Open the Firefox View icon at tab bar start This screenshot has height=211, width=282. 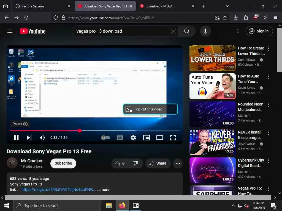tap(6, 6)
